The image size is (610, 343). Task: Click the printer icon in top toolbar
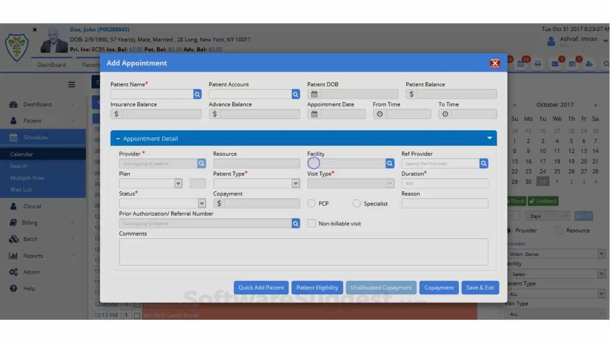coord(538,64)
